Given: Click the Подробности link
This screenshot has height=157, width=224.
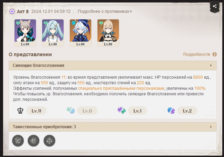Looking at the screenshot, I should (x=197, y=54).
